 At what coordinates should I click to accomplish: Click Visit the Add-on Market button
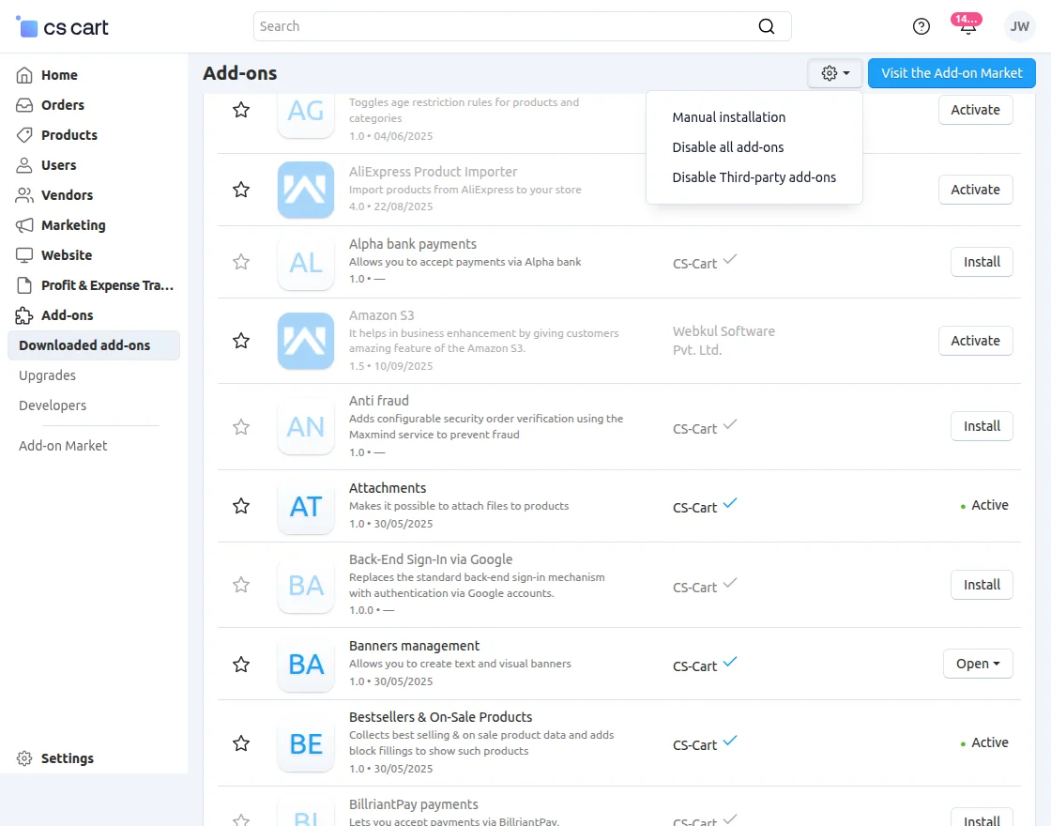(952, 73)
